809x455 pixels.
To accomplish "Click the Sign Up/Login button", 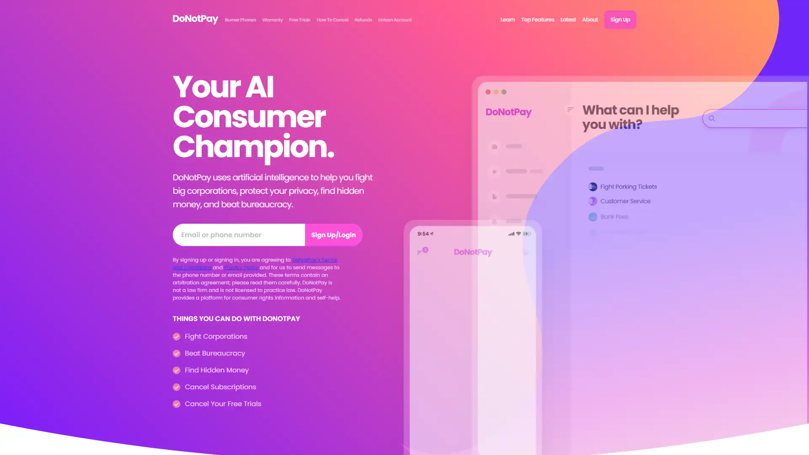I will tap(333, 234).
